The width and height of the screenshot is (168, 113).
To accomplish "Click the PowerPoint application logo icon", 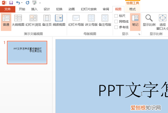I will click(x=4, y=3).
